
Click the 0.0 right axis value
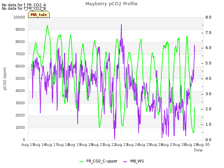point(208,140)
